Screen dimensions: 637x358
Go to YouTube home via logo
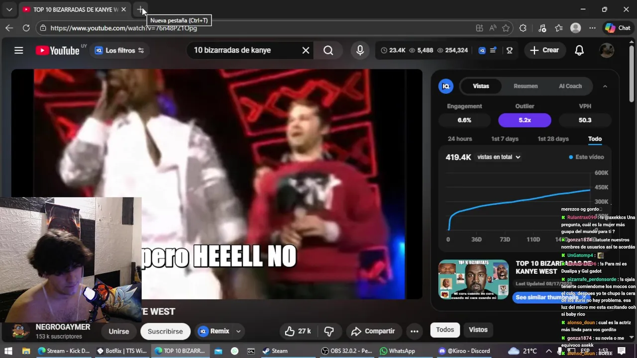click(x=57, y=50)
